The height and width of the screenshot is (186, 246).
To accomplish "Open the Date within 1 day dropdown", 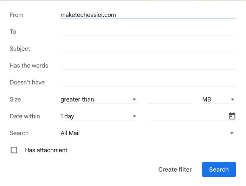I will pos(99,116).
